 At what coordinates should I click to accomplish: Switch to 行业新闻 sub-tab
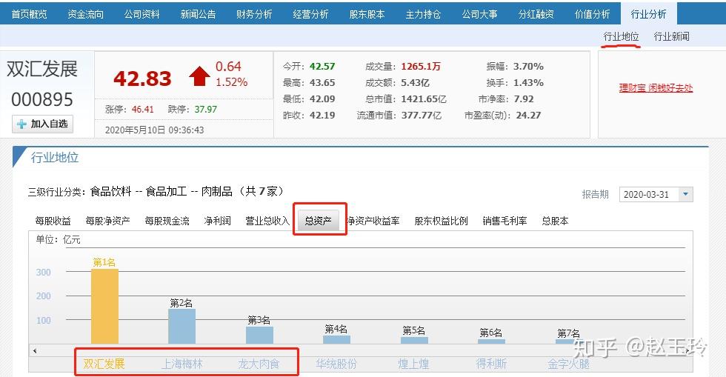tap(671, 36)
